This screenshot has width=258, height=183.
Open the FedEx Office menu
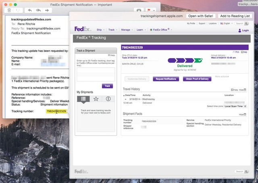pyautogui.click(x=161, y=30)
